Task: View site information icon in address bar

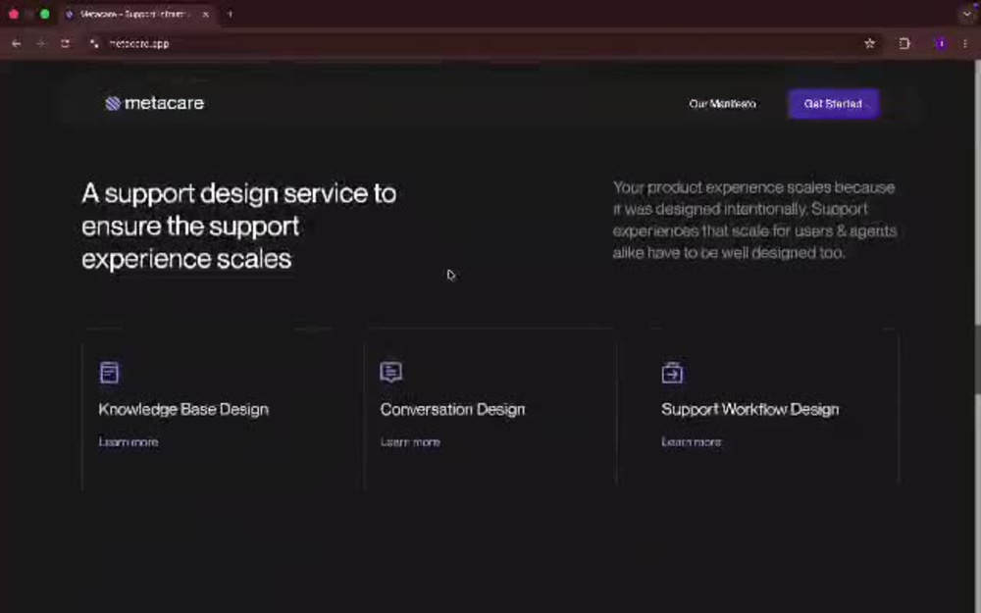Action: 94,43
